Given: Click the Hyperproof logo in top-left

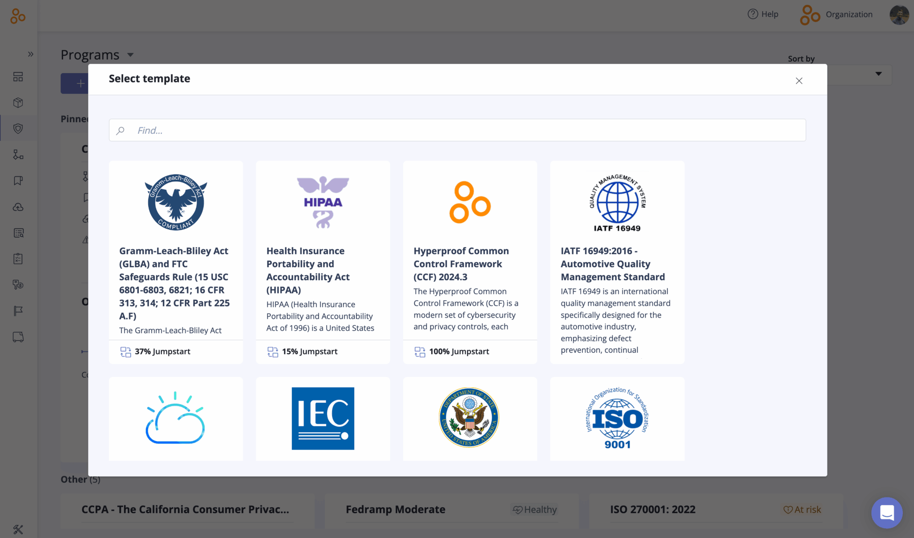Looking at the screenshot, I should (18, 16).
